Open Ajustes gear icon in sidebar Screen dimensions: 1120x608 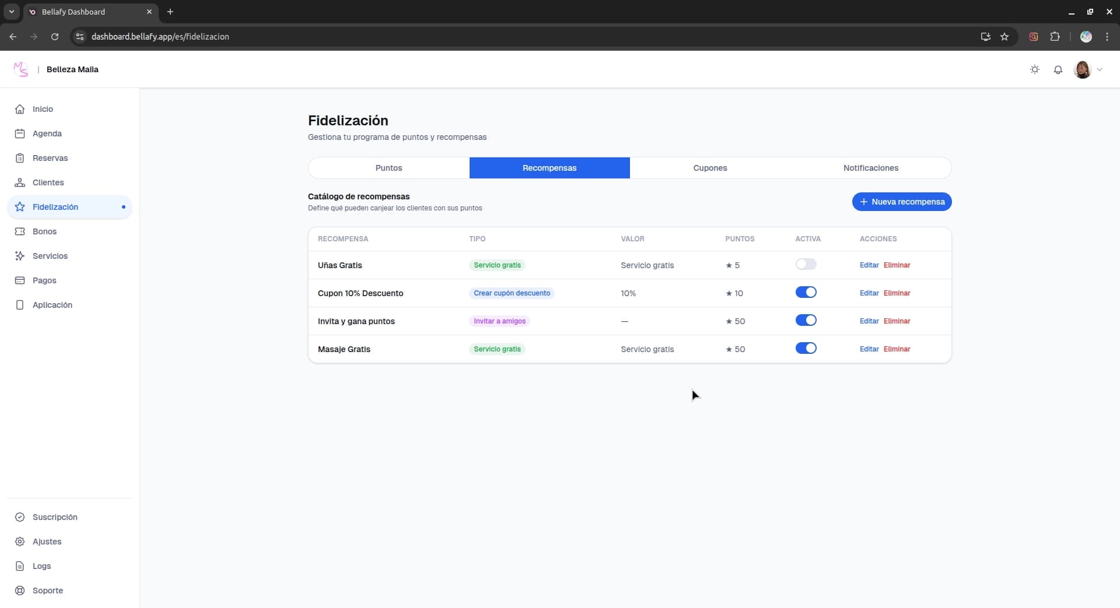point(20,542)
